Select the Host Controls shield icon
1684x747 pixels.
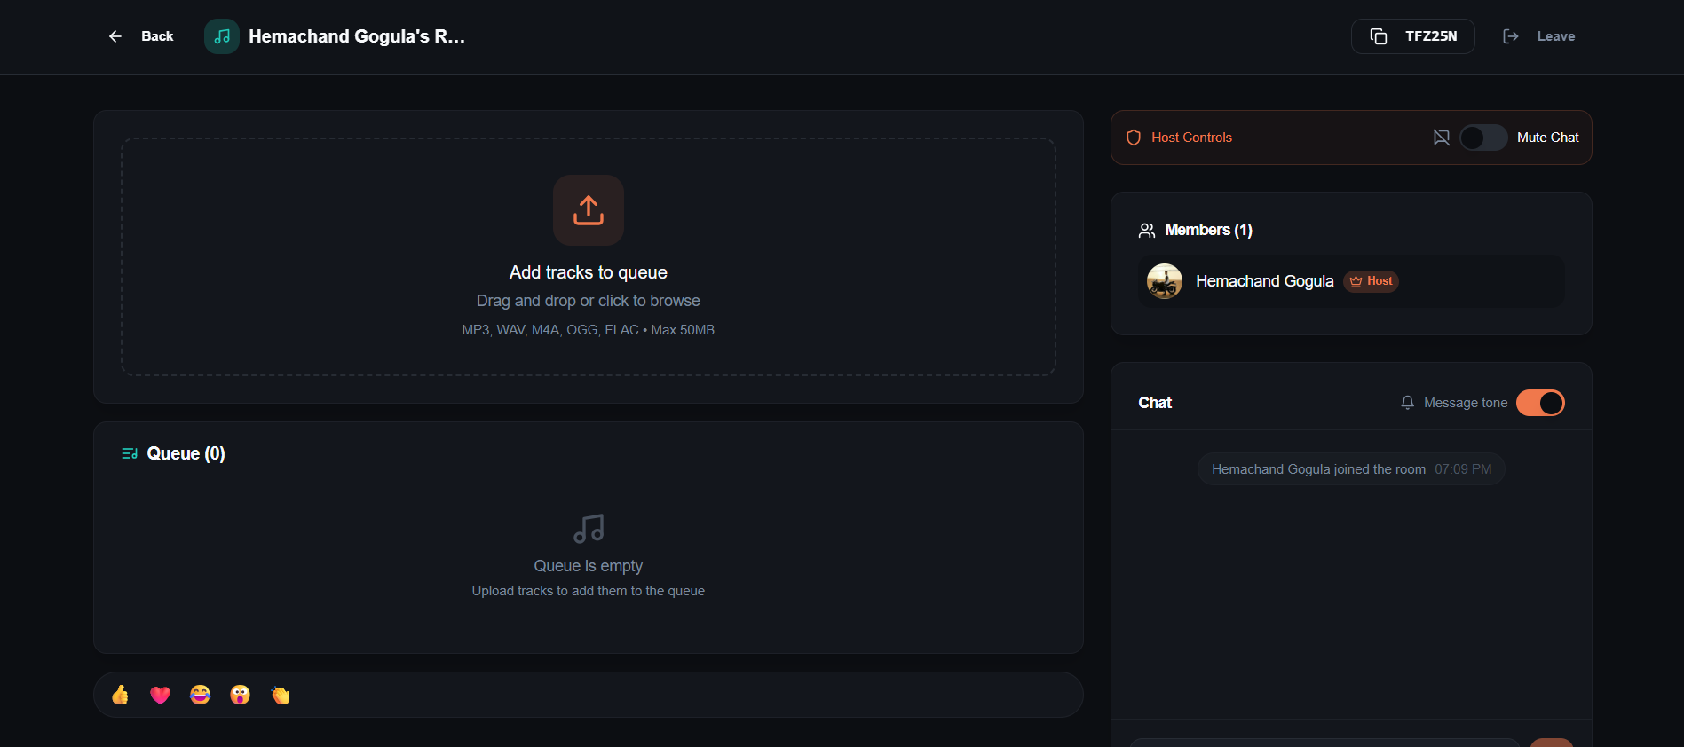(1134, 138)
